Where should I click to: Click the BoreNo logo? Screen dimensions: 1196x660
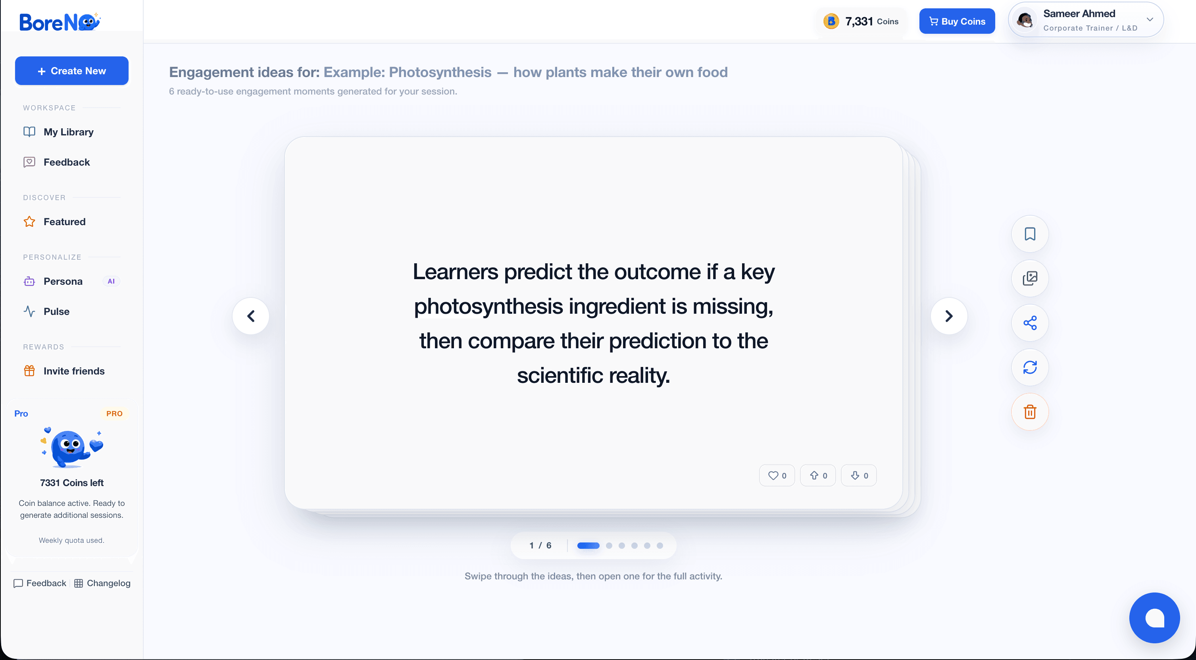click(x=60, y=21)
